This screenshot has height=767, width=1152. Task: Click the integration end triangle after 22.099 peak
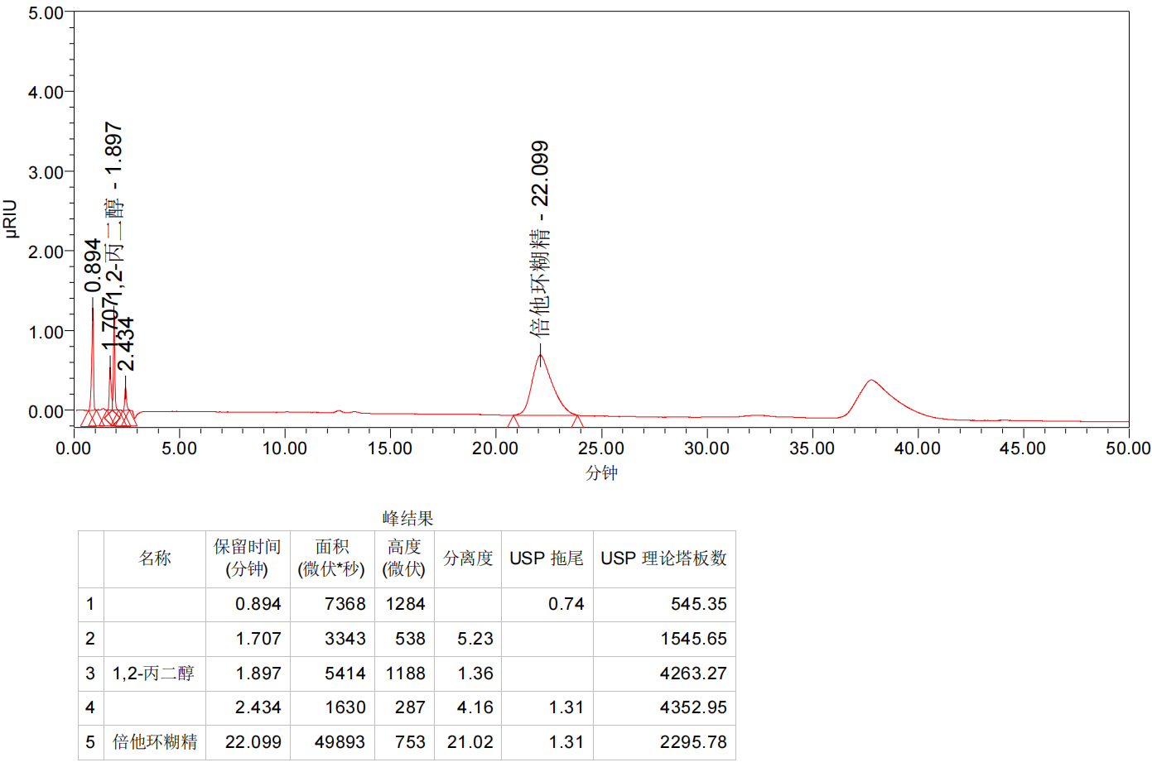point(577,420)
